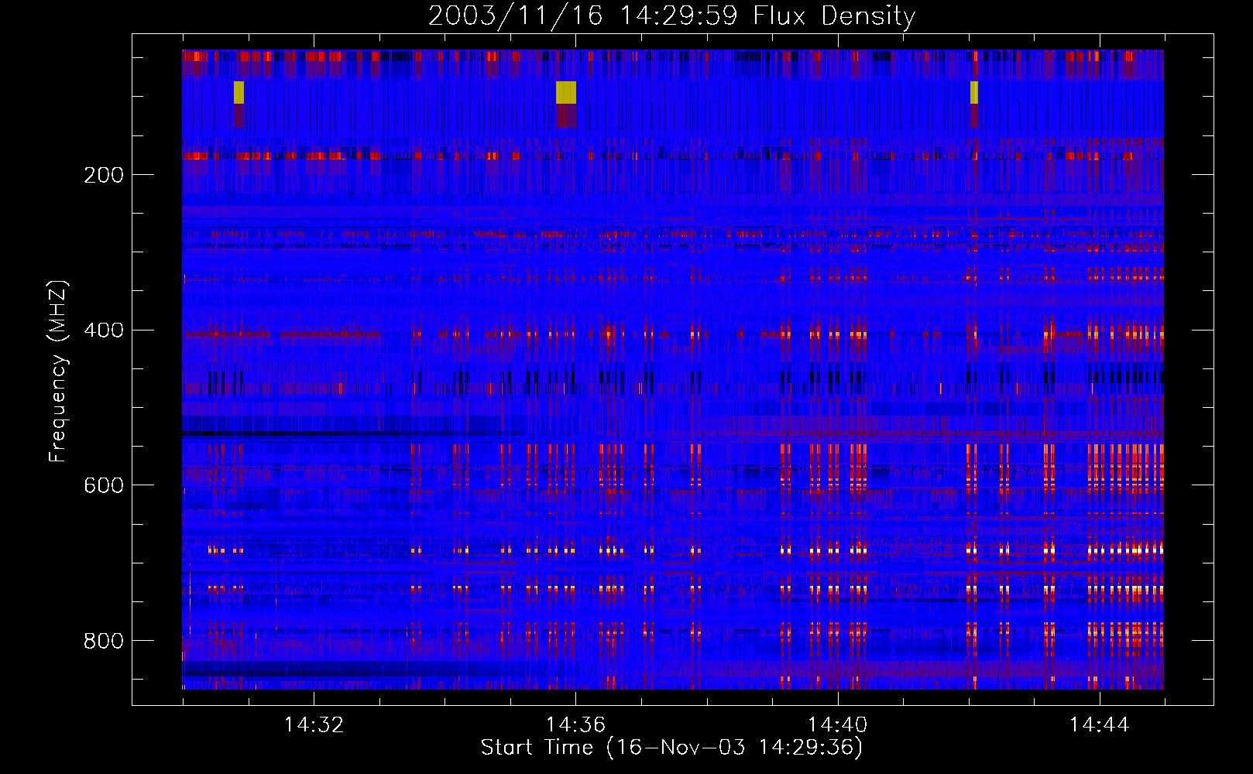
Task: Click the 14:44 time tick label
Action: (x=1099, y=725)
